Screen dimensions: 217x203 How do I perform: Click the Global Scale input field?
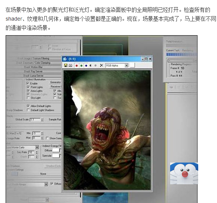click(x=35, y=119)
